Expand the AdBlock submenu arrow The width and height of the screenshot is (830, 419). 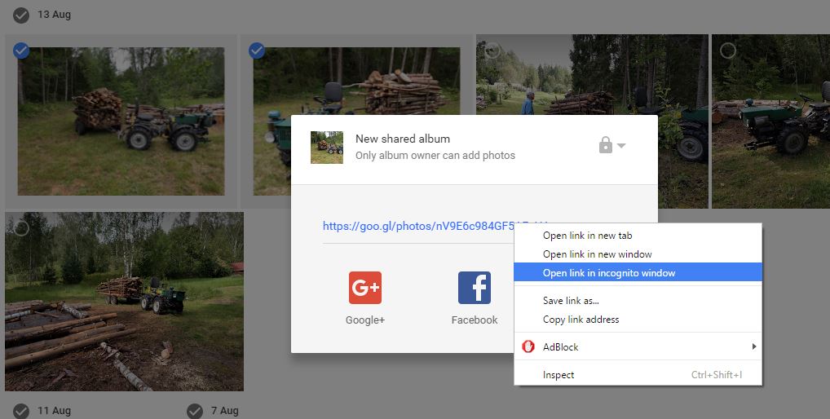754,346
